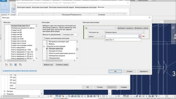The height and width of the screenshot is (99, 176).
Task: Check Области раскладки арматурных category
Action: click(47, 53)
